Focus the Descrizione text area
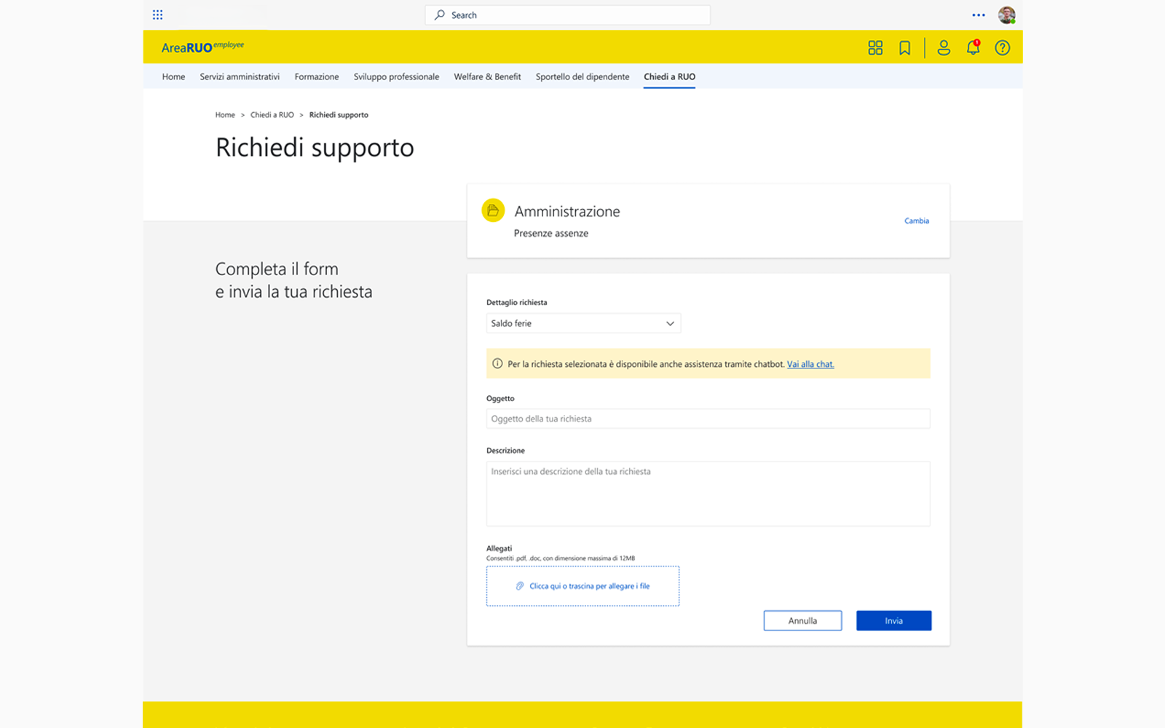1165x728 pixels. [708, 494]
